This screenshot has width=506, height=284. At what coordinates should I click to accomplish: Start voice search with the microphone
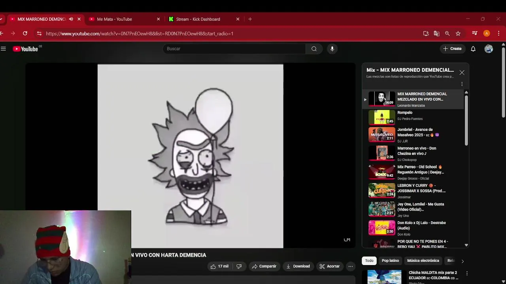point(332,49)
